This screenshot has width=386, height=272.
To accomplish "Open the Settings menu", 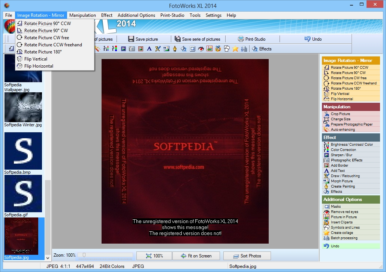I will [x=214, y=15].
